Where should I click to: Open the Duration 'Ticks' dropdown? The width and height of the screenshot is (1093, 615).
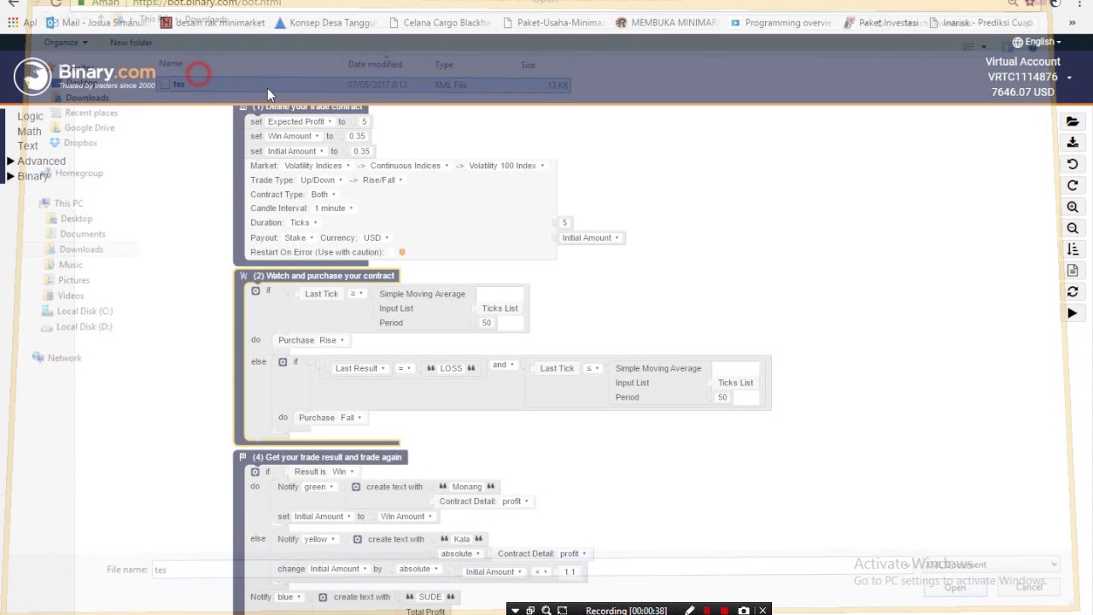tap(303, 223)
